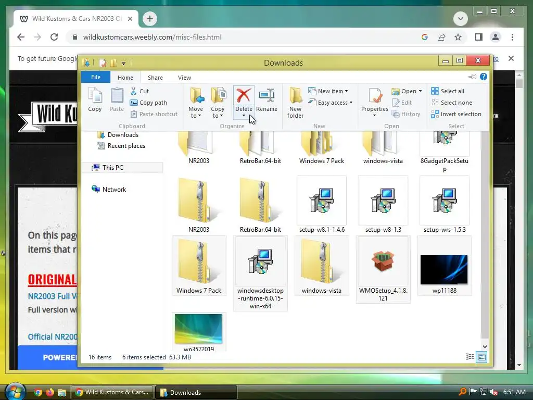
Task: Open the Chrome profile avatar
Action: click(496, 37)
